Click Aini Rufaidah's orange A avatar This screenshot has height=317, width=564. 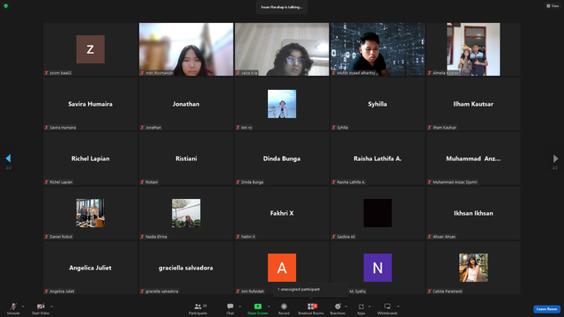pos(282,268)
